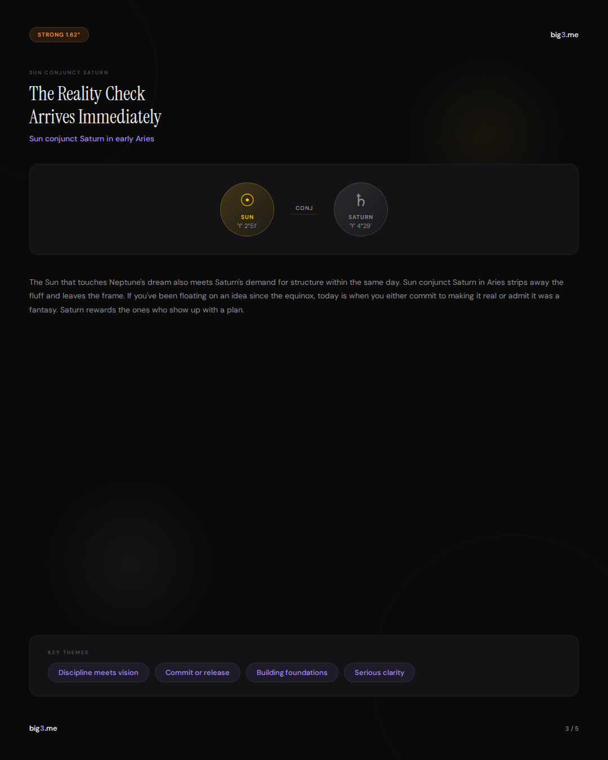Click the Reality Check Arrives Immediately headline

[95, 105]
